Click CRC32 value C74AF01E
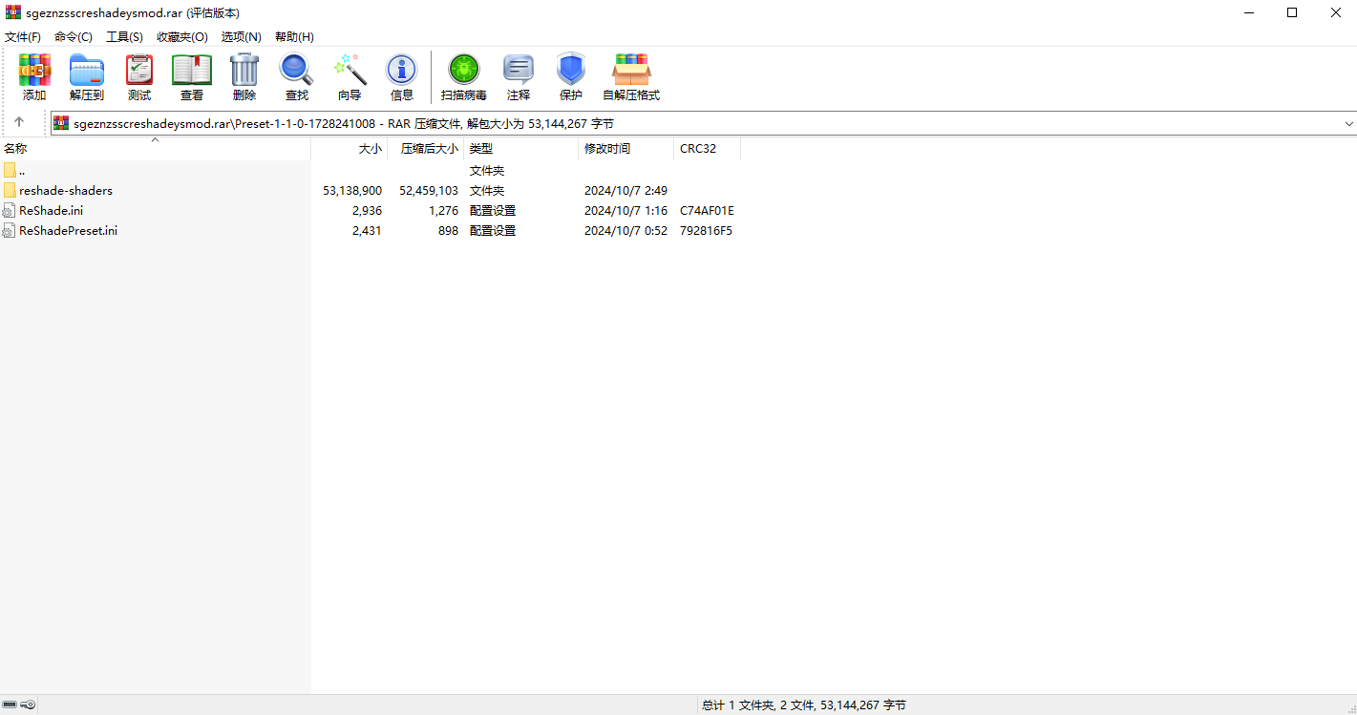Viewport: 1357px width, 715px height. point(708,210)
